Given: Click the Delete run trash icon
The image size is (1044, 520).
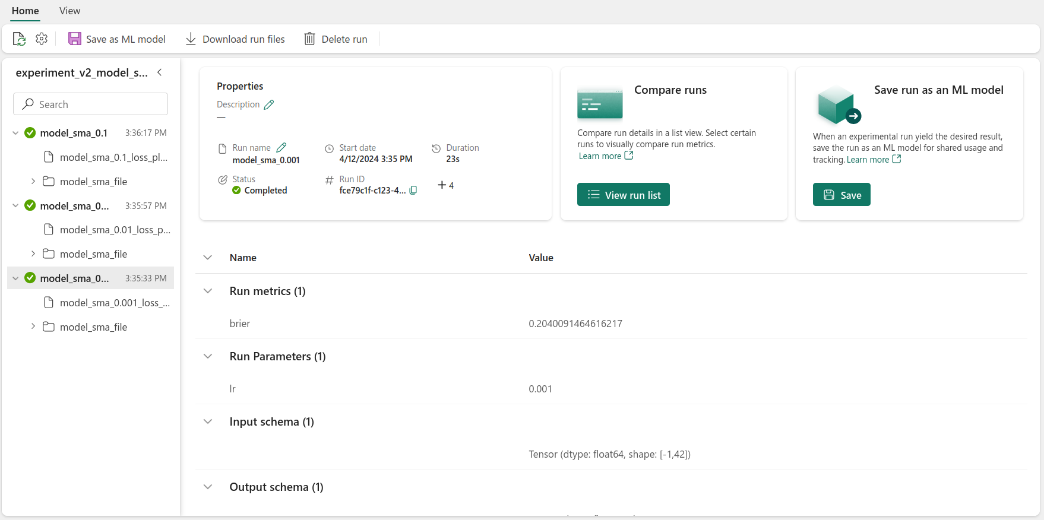Looking at the screenshot, I should (x=309, y=39).
